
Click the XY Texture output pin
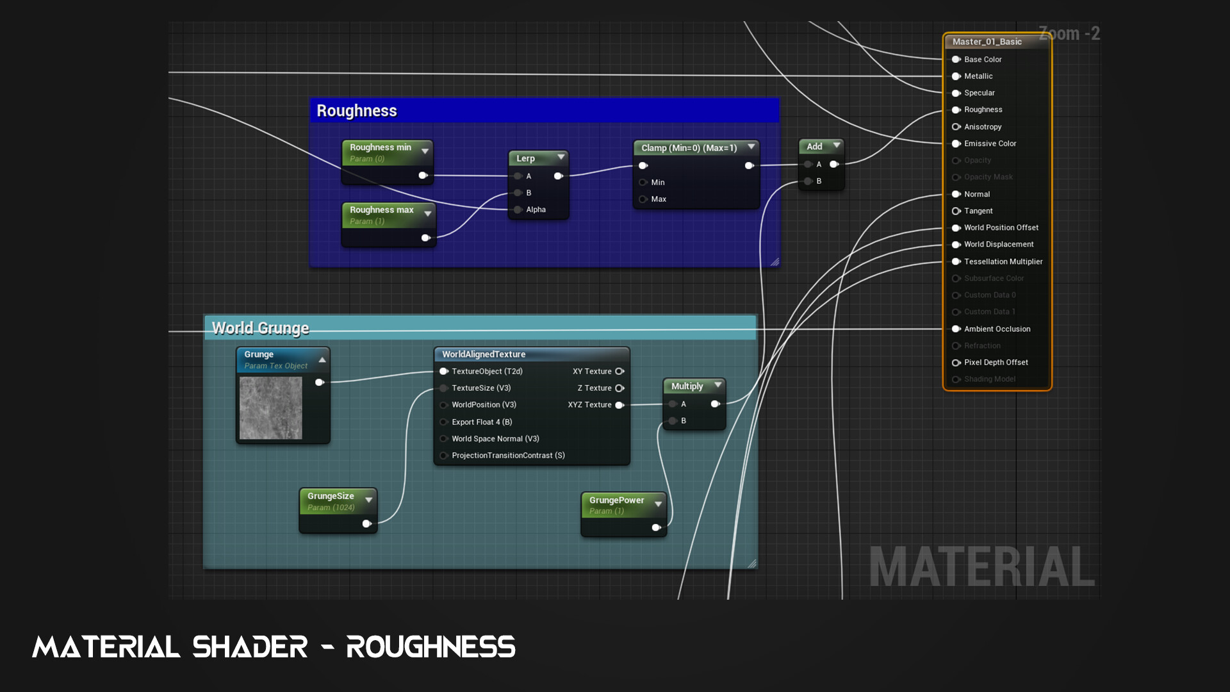coord(619,372)
